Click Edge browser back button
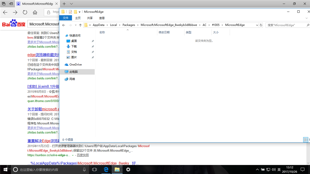310x174 pixels. [5, 12]
